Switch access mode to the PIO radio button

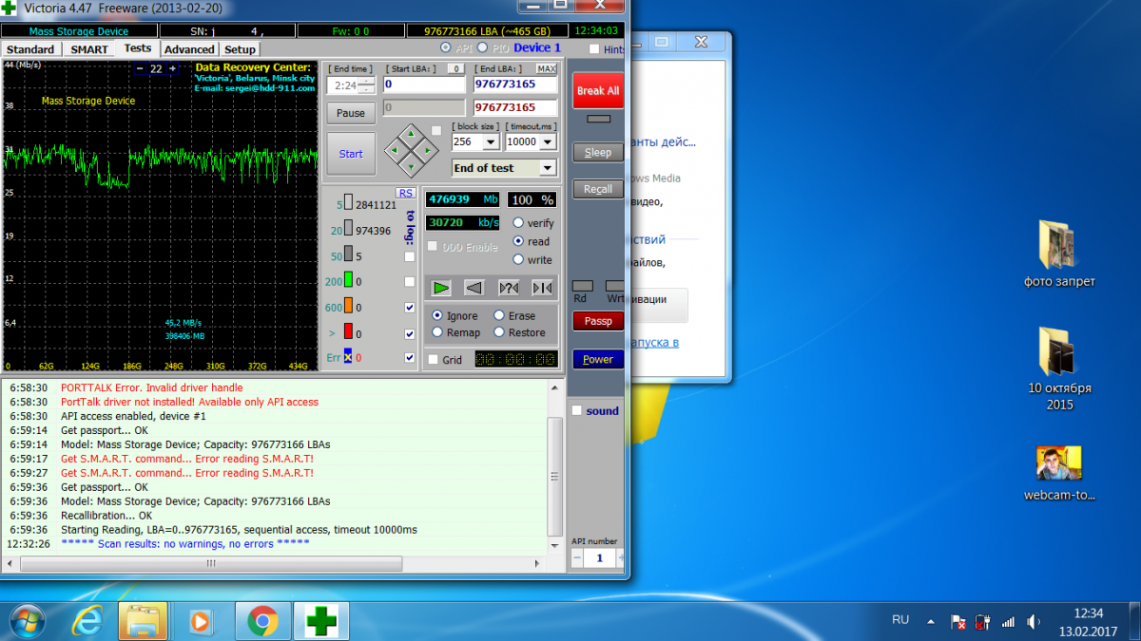[482, 47]
